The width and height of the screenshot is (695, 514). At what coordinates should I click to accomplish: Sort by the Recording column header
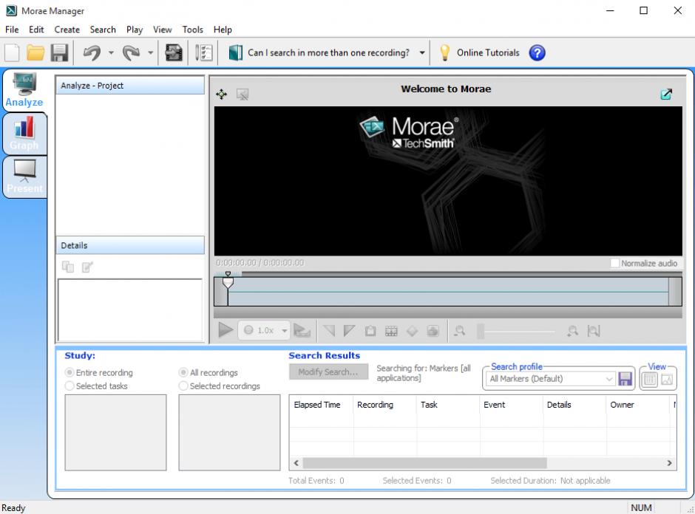click(x=384, y=405)
